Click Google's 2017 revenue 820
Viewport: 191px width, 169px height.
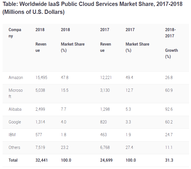pyautogui.click(x=103, y=122)
